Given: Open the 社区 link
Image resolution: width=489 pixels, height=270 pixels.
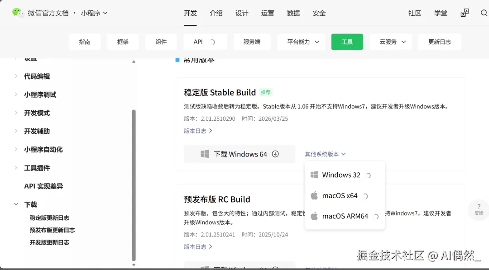Looking at the screenshot, I should pos(415,13).
